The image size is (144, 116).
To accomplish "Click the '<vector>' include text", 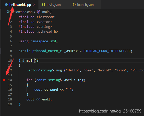I will (44, 22).
